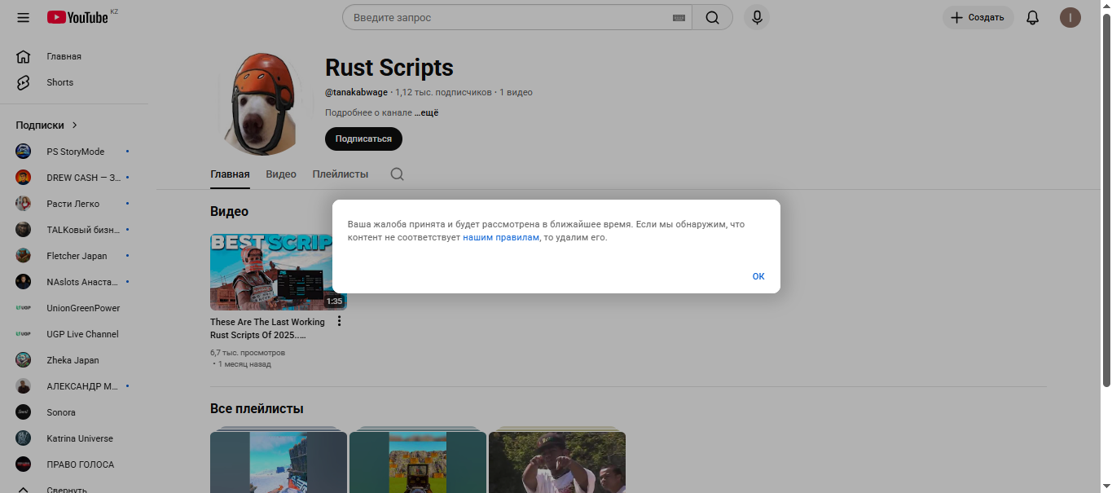Image resolution: width=1112 pixels, height=493 pixels.
Task: Click the search input field
Action: pyautogui.click(x=509, y=17)
